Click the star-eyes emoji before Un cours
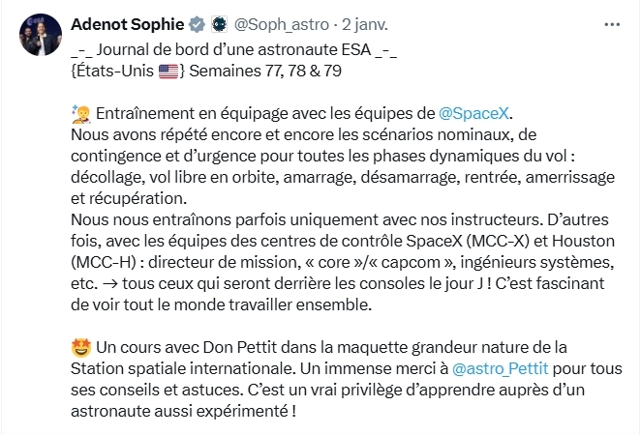641x435 pixels. (x=79, y=347)
